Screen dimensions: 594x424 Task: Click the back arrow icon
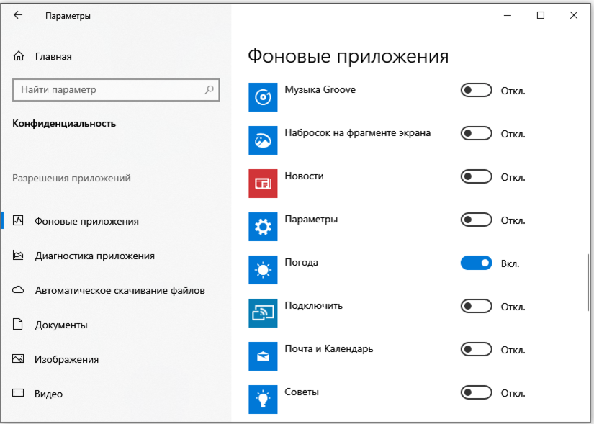(x=18, y=15)
